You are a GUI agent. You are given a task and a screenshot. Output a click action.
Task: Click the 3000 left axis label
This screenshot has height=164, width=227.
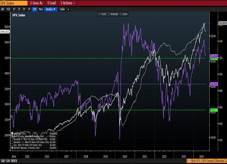pos(7,104)
